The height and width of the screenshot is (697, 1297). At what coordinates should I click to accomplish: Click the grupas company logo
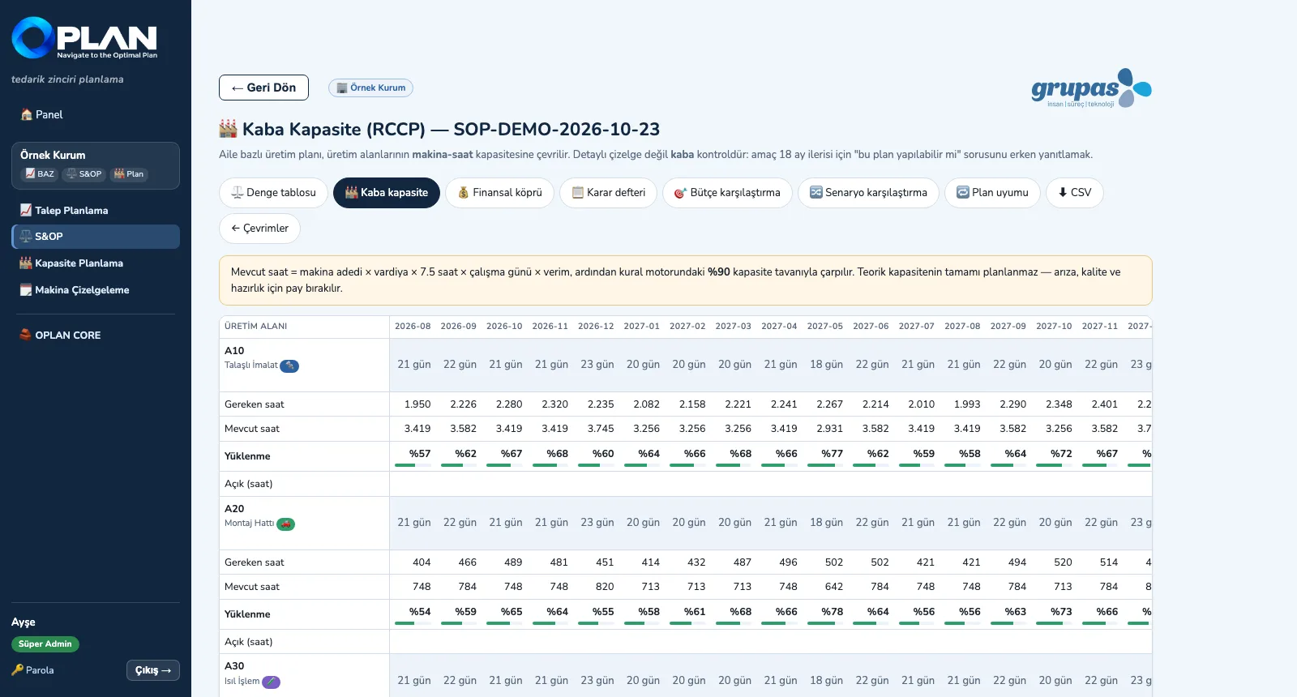tap(1091, 88)
